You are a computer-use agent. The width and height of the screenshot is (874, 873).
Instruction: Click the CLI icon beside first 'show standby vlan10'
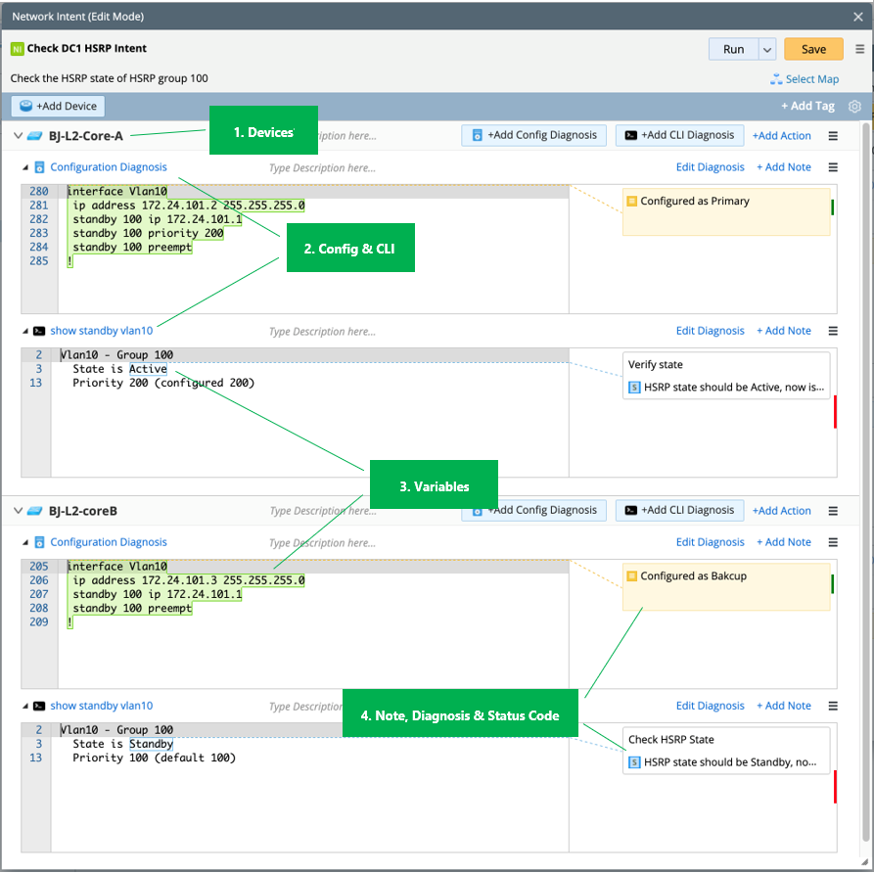[39, 331]
